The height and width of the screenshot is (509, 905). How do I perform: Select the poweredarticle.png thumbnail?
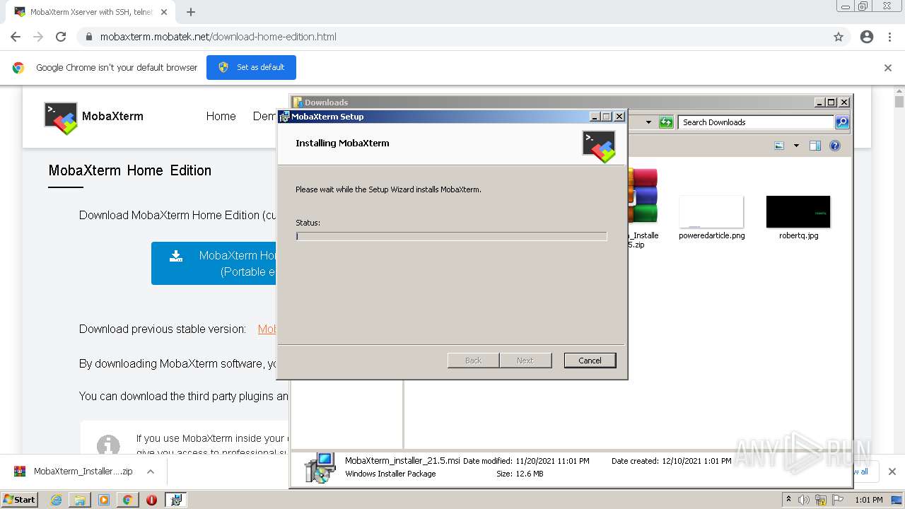point(711,211)
